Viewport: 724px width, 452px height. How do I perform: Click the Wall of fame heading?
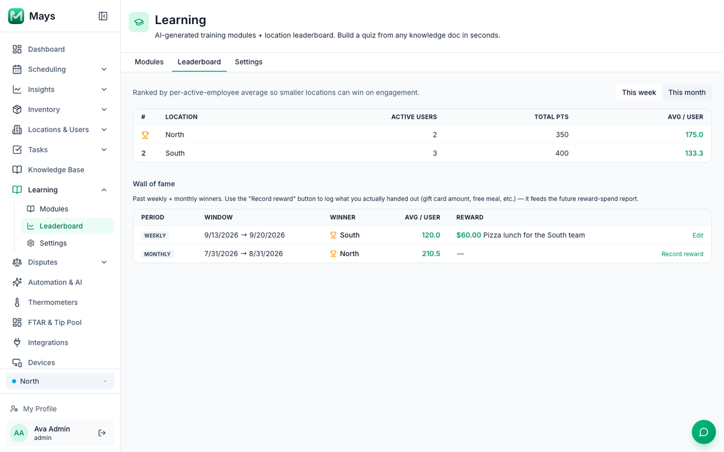(x=154, y=184)
